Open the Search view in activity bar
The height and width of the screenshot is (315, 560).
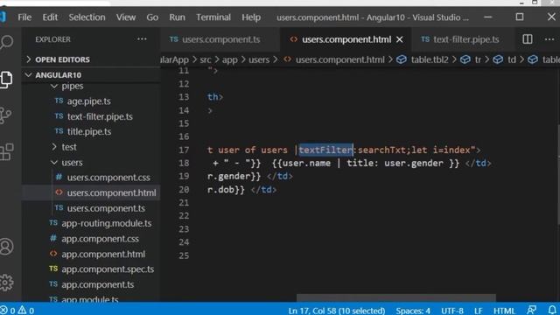(x=6, y=42)
